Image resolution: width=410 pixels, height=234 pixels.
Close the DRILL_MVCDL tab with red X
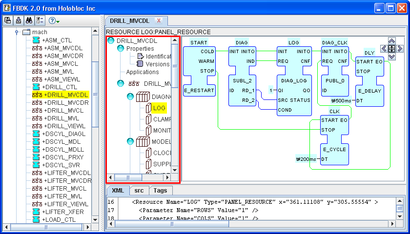point(159,21)
